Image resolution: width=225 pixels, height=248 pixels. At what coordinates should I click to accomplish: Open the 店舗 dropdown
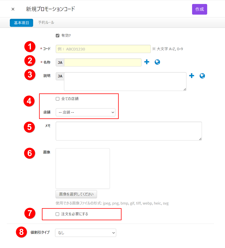[85, 112]
